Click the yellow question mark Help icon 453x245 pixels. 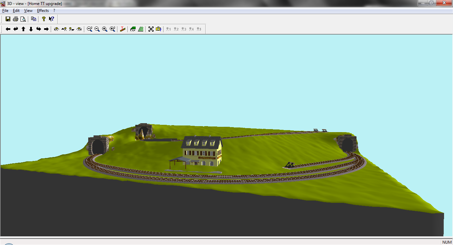pos(43,19)
